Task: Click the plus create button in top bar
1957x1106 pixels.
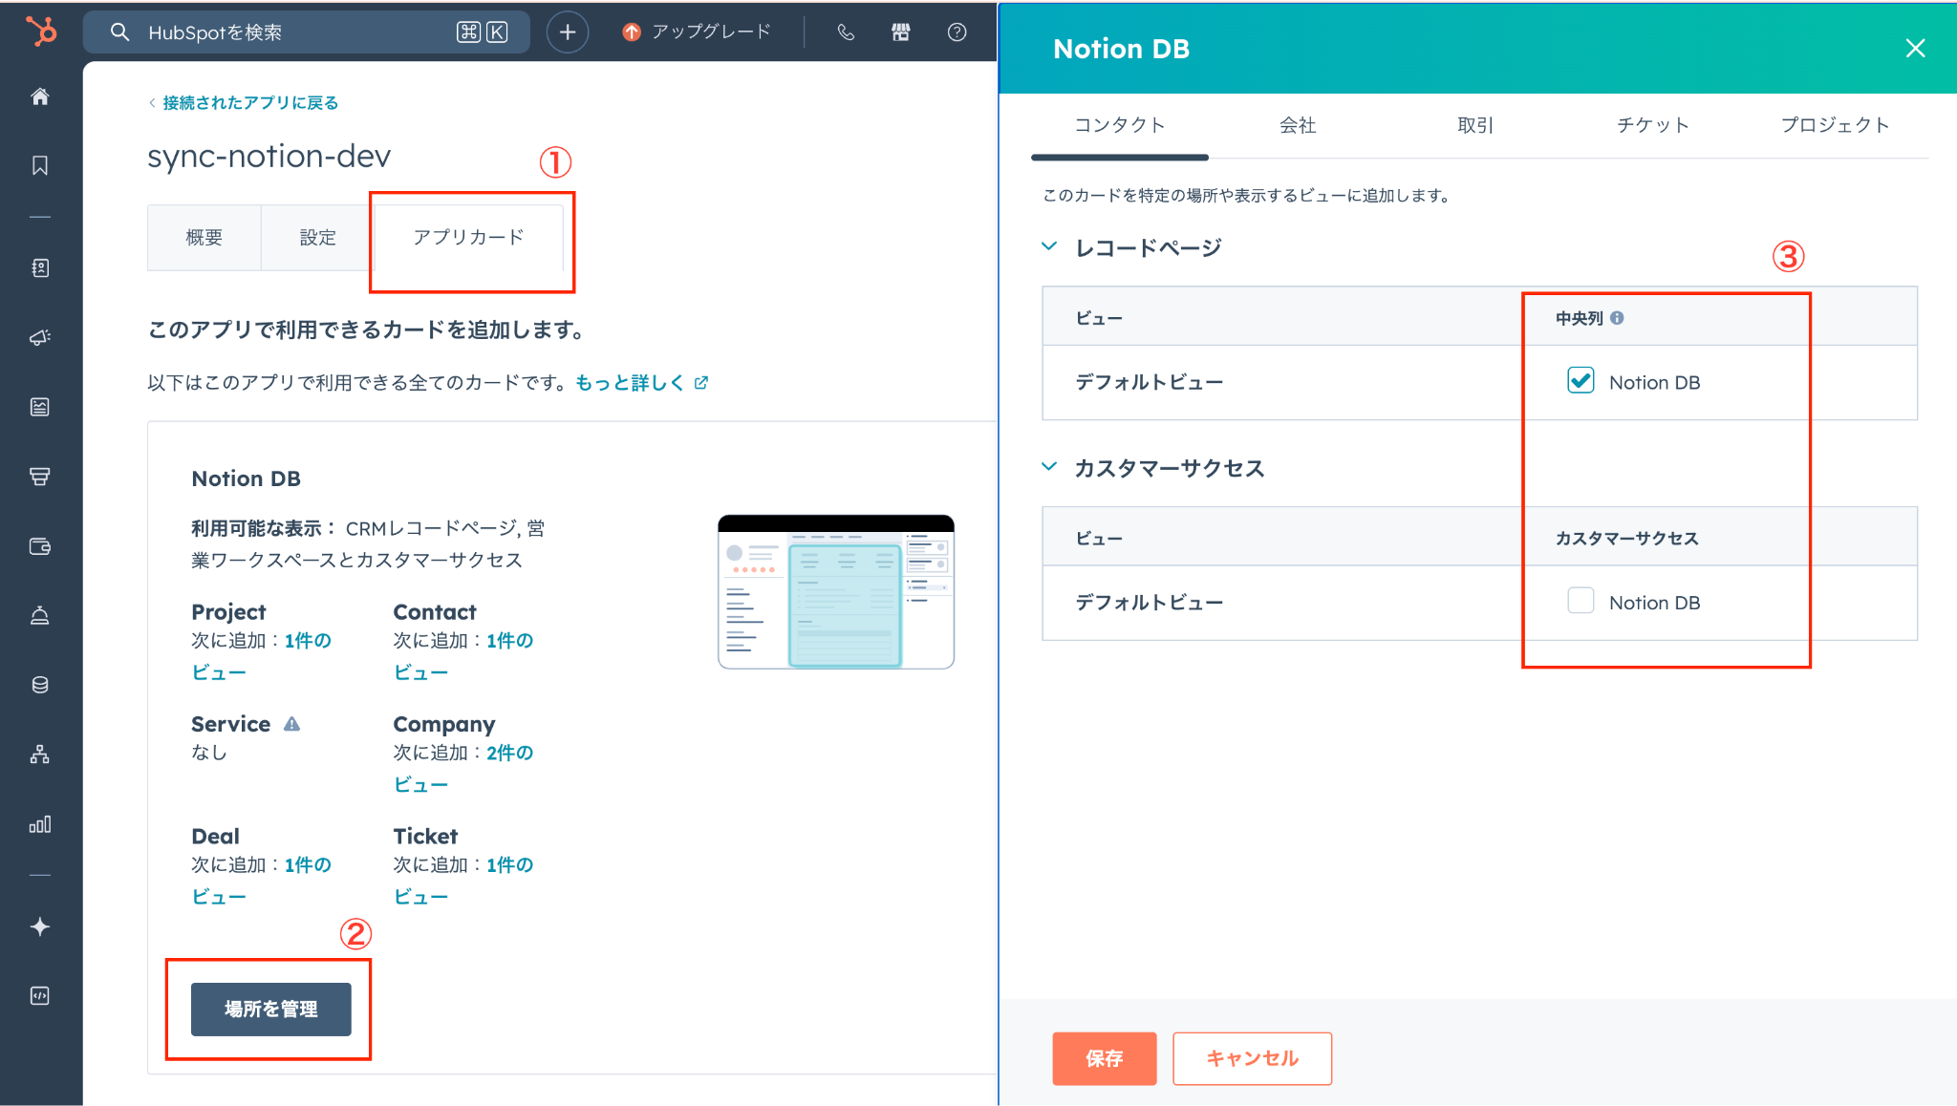Action: click(x=568, y=32)
